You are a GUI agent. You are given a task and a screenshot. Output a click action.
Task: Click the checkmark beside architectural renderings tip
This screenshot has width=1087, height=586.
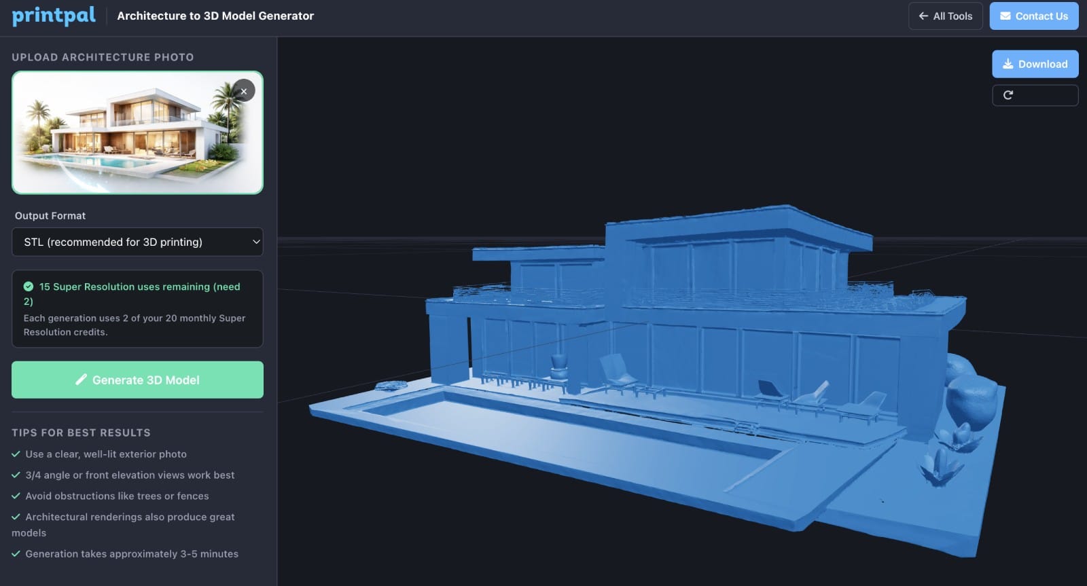click(x=16, y=517)
